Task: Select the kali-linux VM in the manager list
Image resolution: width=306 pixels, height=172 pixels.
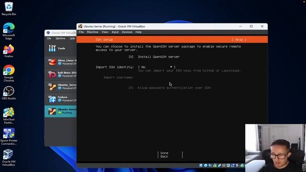Action: [61, 75]
